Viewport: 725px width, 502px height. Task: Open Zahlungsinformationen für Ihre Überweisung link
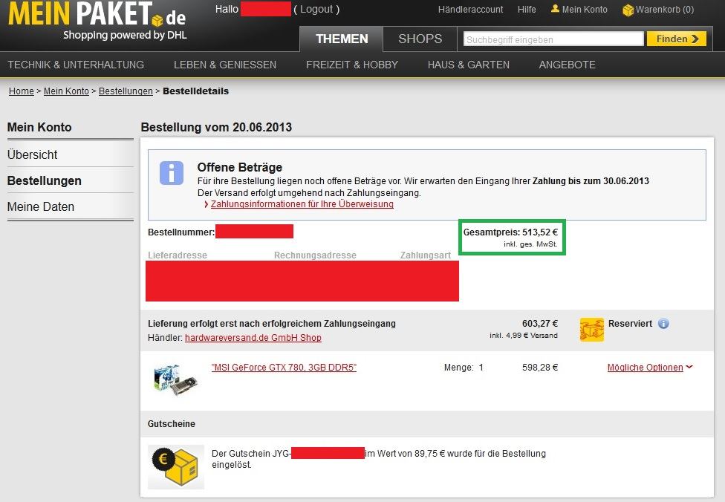(302, 204)
